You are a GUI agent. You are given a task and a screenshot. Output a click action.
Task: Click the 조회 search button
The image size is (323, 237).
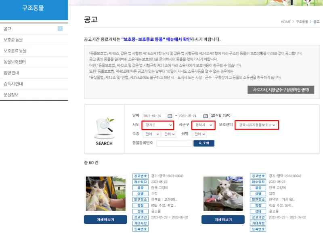click(204, 143)
